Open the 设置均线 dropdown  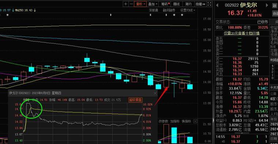[x=188, y=10]
